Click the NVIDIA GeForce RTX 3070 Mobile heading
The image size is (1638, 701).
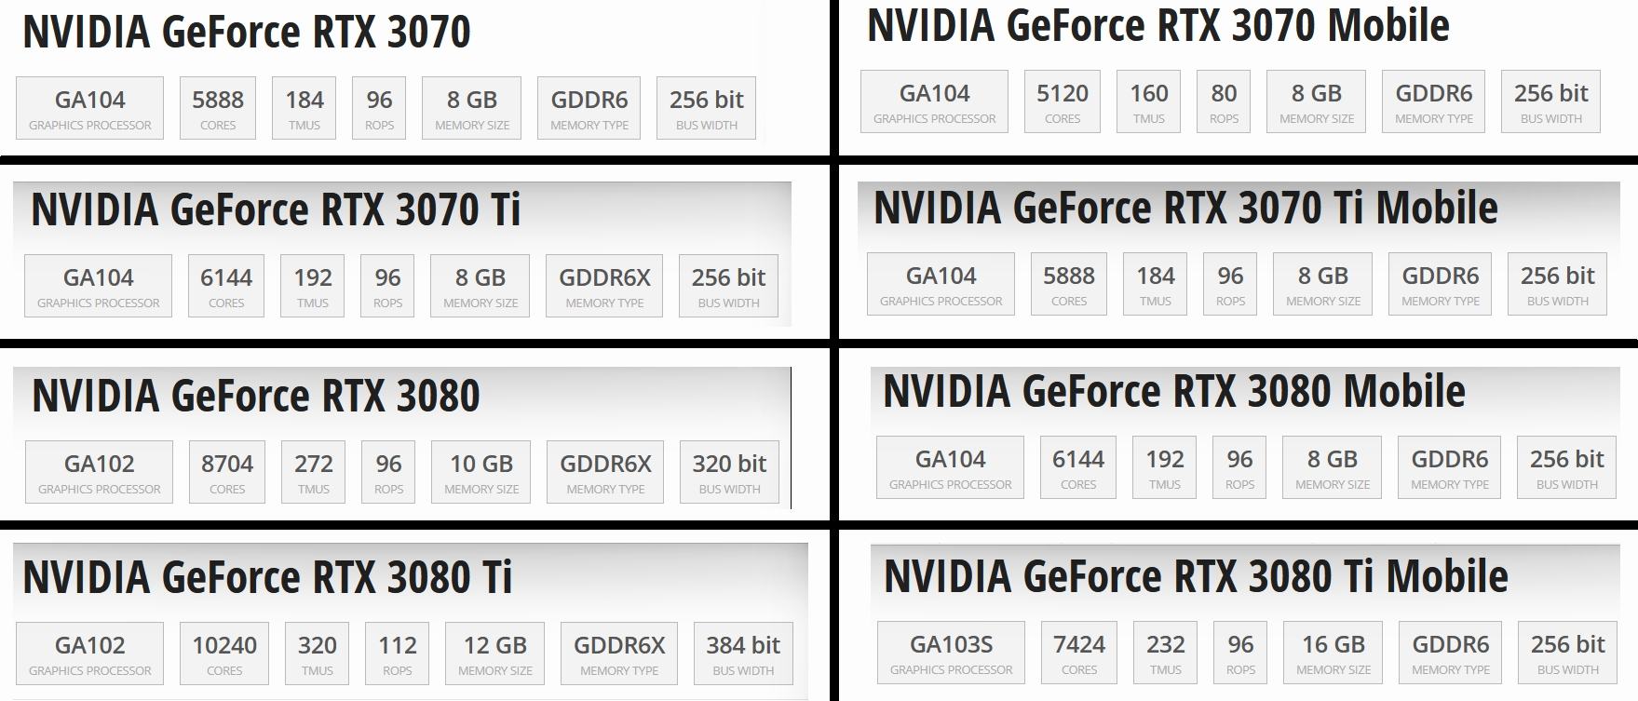click(1157, 26)
